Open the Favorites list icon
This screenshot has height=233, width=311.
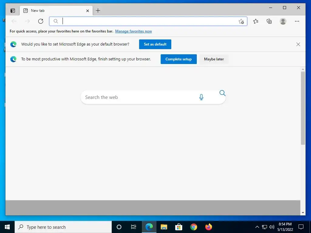point(256,21)
